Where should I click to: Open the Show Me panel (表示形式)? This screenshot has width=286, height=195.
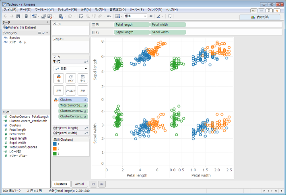click(x=260, y=17)
